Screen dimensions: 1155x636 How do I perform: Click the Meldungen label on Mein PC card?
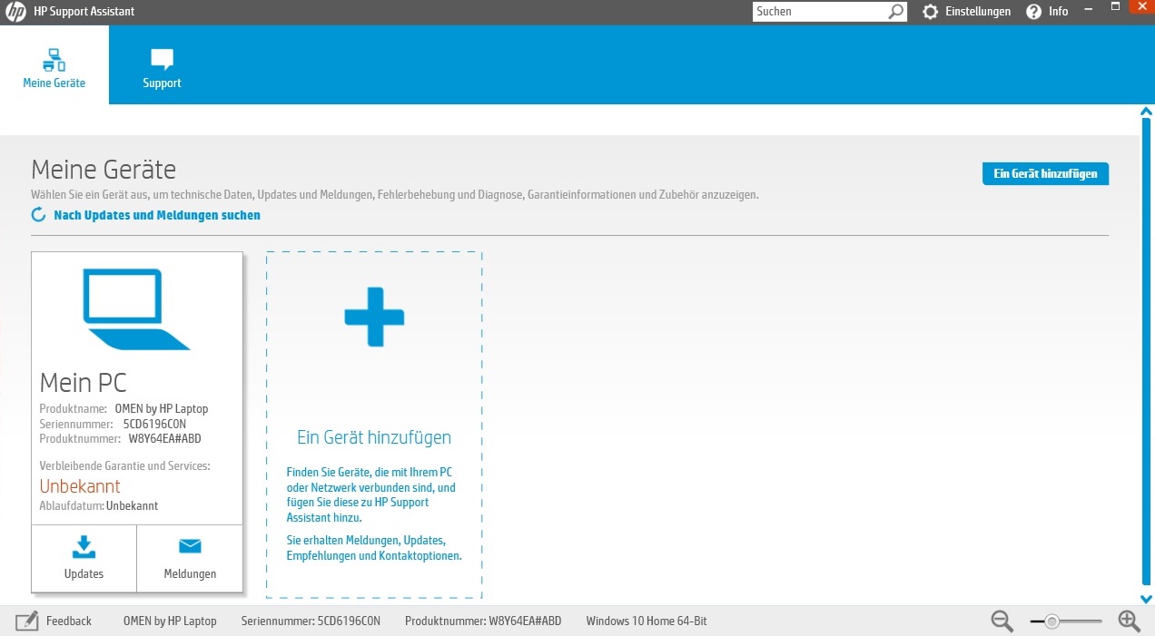[190, 573]
